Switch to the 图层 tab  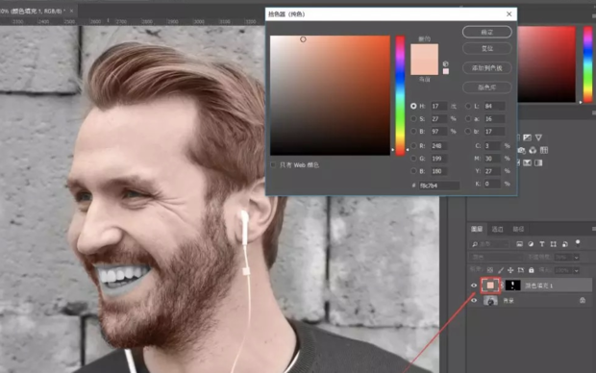[477, 229]
